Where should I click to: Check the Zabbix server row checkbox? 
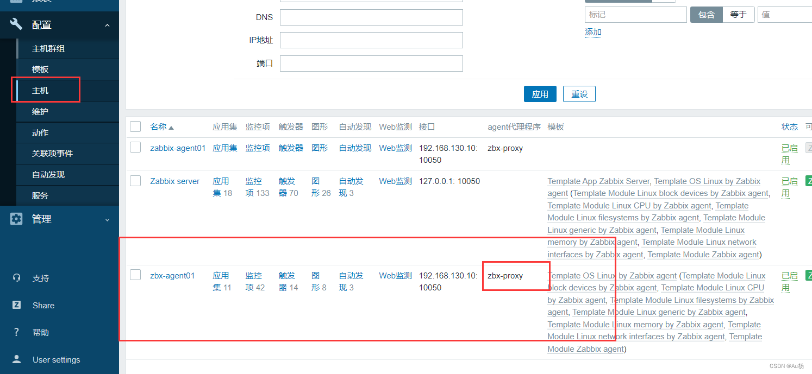[135, 181]
